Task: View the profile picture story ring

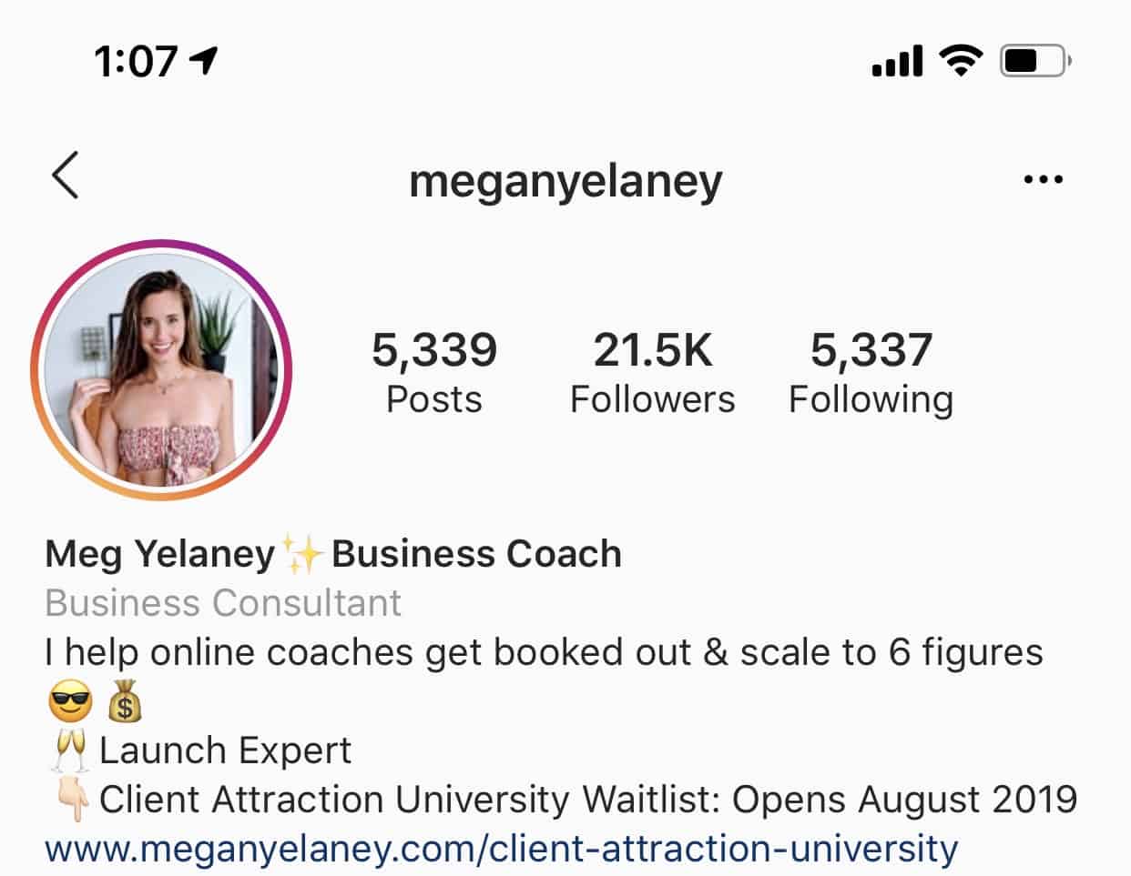Action: tap(161, 370)
